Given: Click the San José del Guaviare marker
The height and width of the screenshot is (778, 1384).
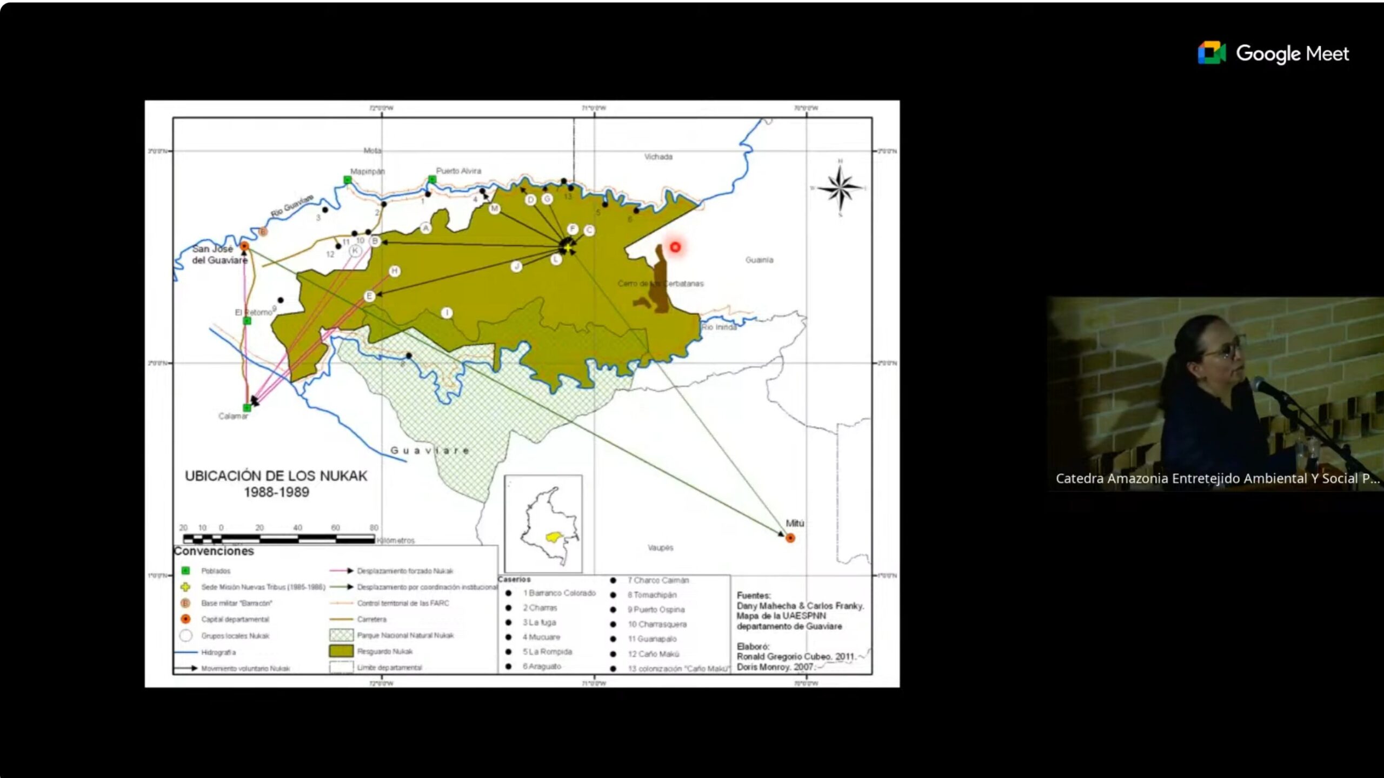Looking at the screenshot, I should tap(244, 246).
